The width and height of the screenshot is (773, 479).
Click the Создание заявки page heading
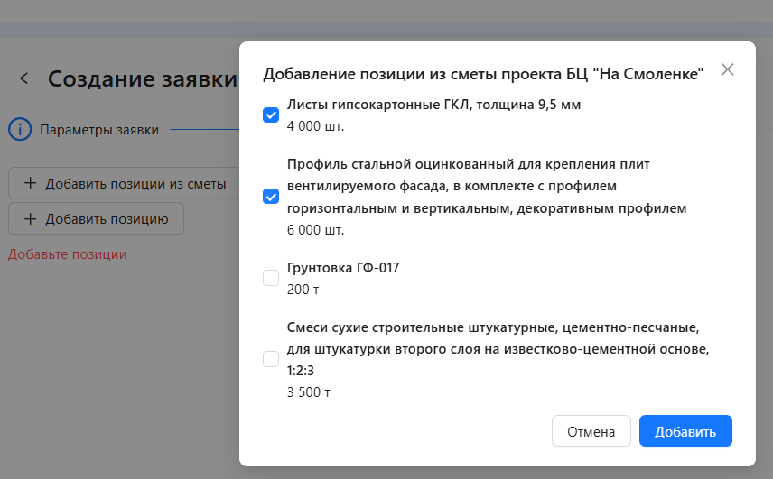click(143, 78)
